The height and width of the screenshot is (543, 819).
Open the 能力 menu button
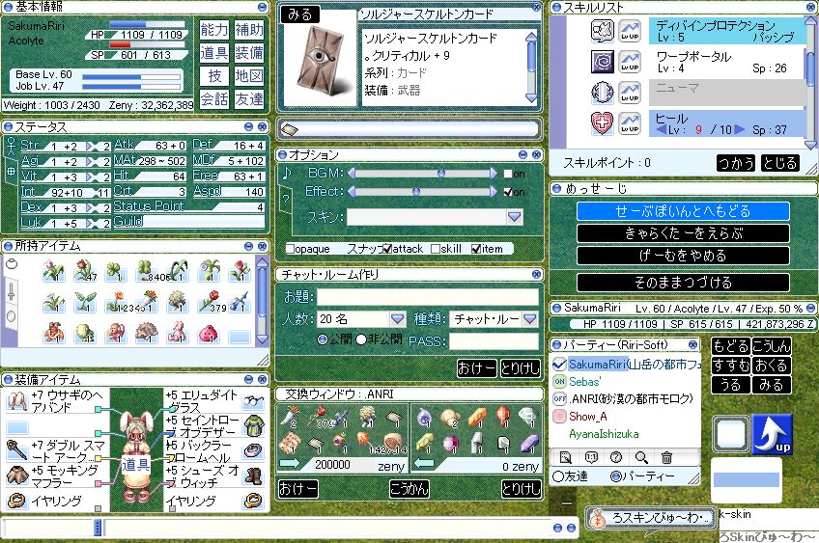tap(214, 30)
